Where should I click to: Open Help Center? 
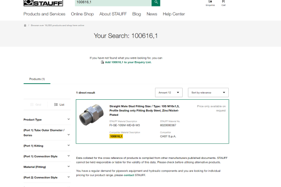[x=174, y=14]
